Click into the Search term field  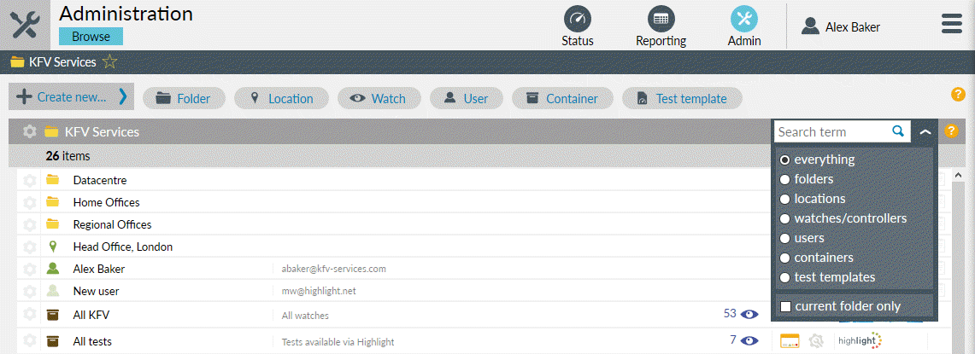coord(832,131)
